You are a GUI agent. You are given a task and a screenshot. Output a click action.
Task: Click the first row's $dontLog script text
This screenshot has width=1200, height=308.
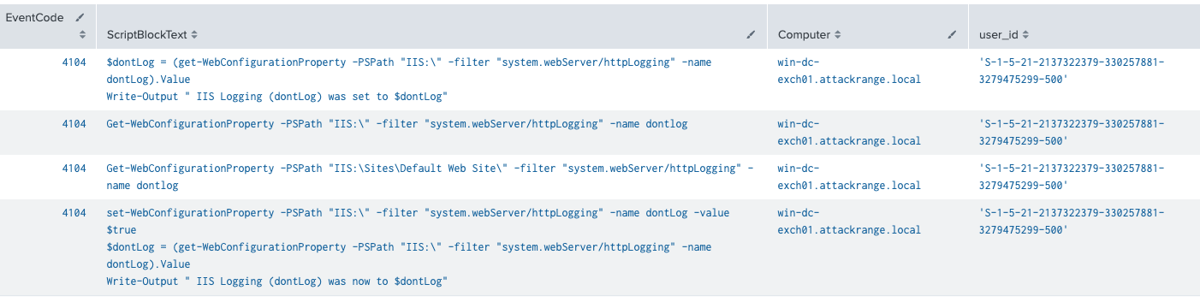click(409, 80)
